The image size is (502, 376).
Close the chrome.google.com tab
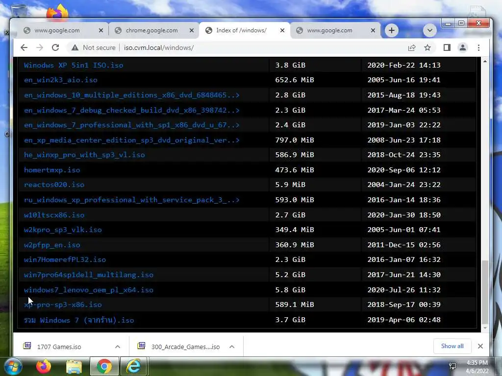tap(192, 30)
